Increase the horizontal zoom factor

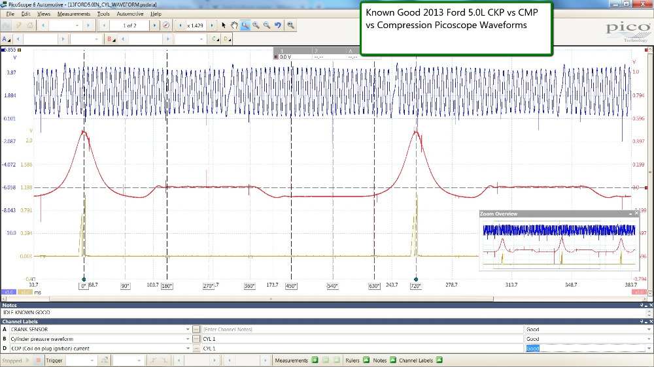[x=212, y=25]
